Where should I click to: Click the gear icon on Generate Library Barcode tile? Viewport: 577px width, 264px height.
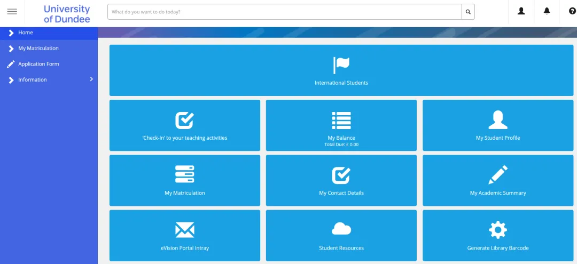(498, 230)
